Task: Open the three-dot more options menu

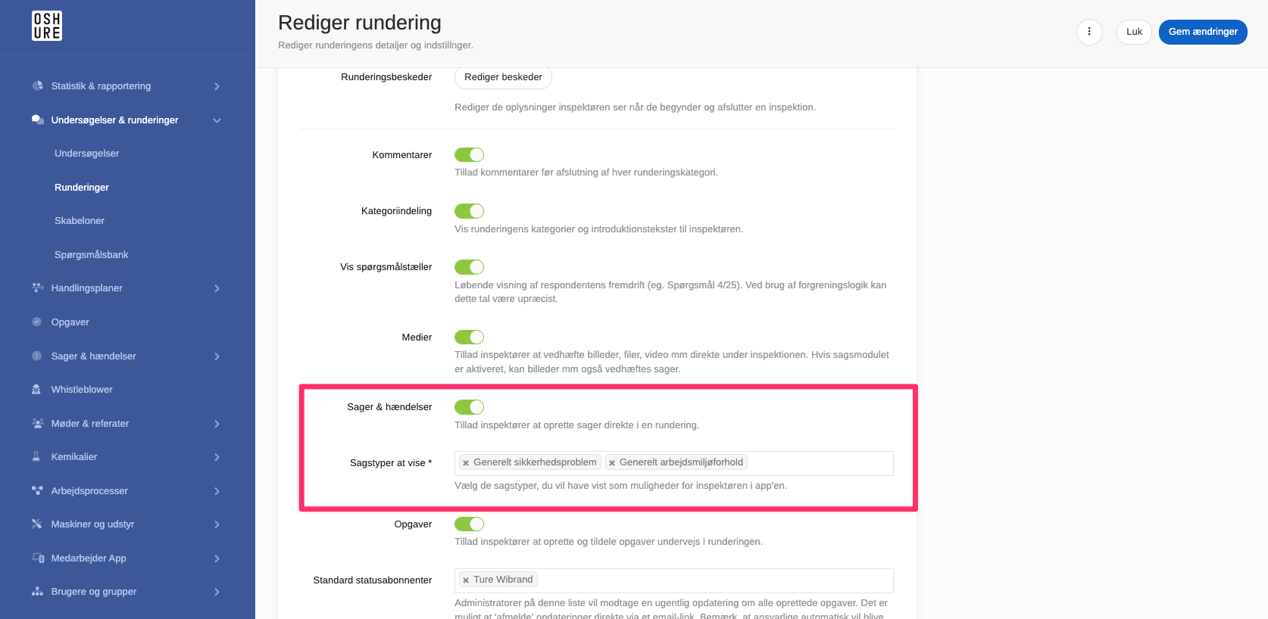Action: [x=1089, y=32]
